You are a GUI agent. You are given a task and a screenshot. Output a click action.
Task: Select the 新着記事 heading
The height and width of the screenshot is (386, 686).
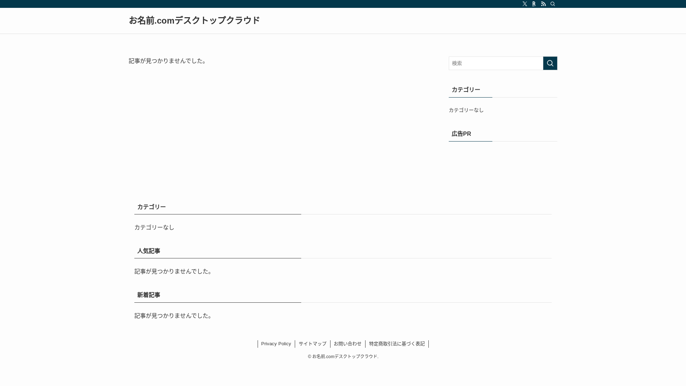coord(149,295)
